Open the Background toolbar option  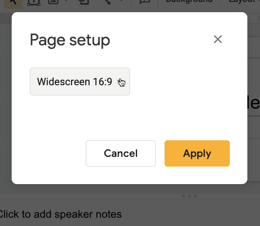(189, 1)
